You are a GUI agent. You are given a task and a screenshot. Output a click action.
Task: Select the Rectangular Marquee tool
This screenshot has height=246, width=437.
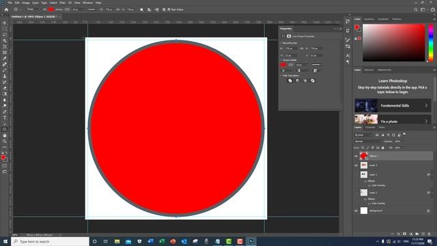click(5, 29)
